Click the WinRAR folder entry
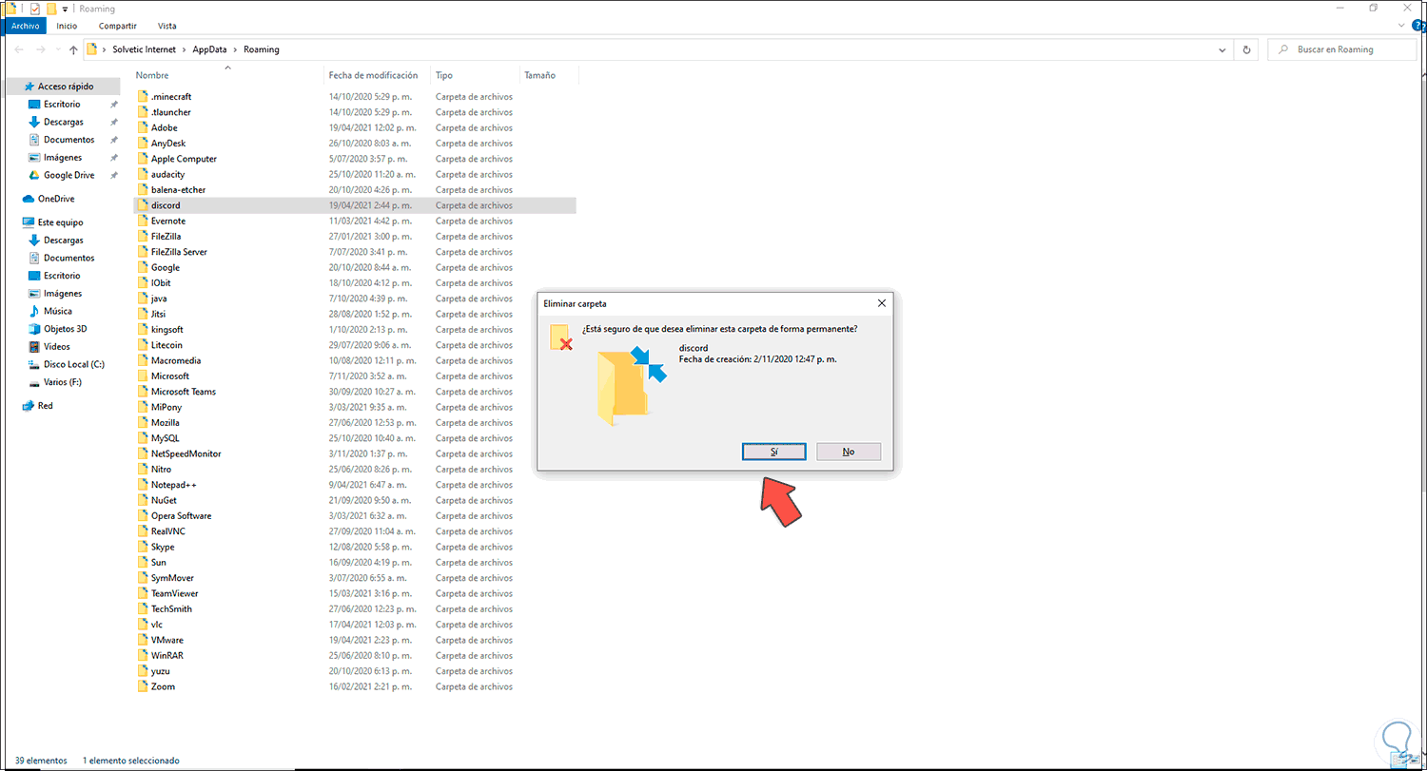This screenshot has width=1427, height=771. pos(355,656)
